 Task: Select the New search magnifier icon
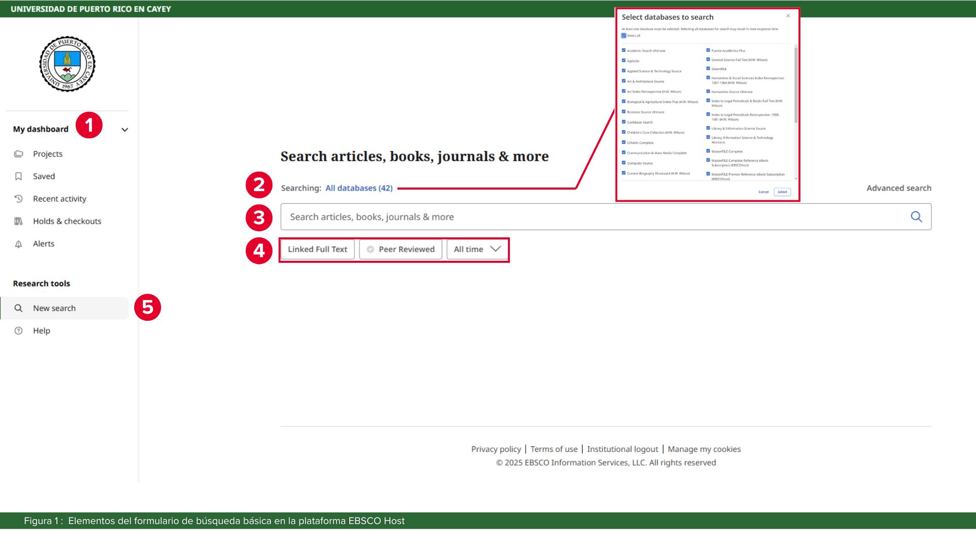[x=19, y=308]
